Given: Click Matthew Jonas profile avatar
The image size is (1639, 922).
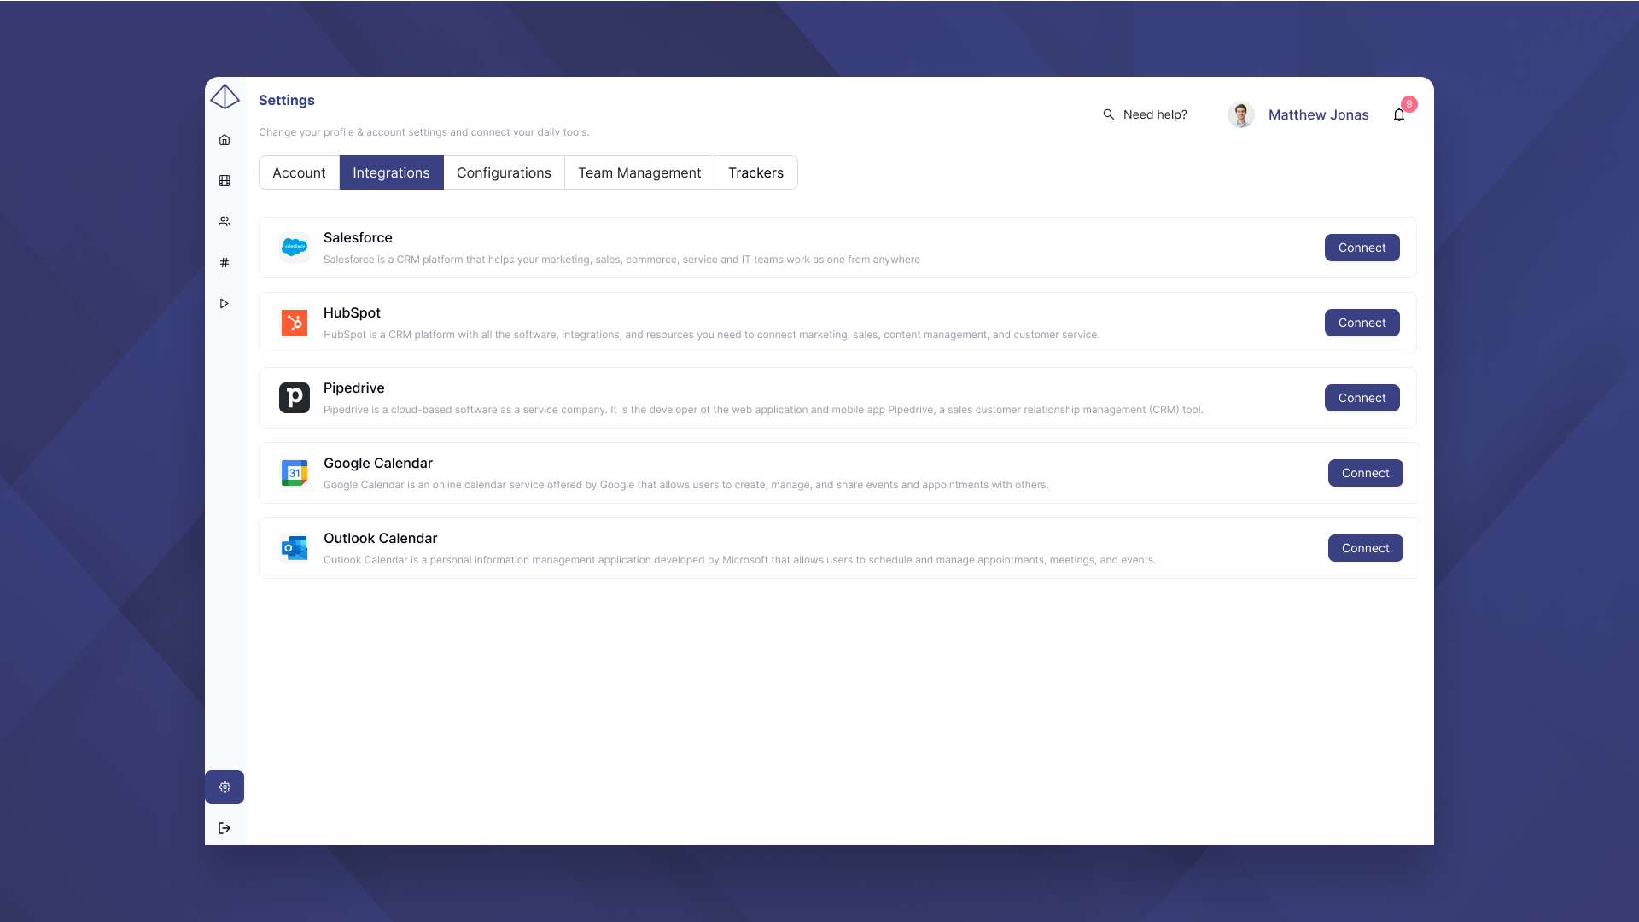Looking at the screenshot, I should coord(1241,114).
